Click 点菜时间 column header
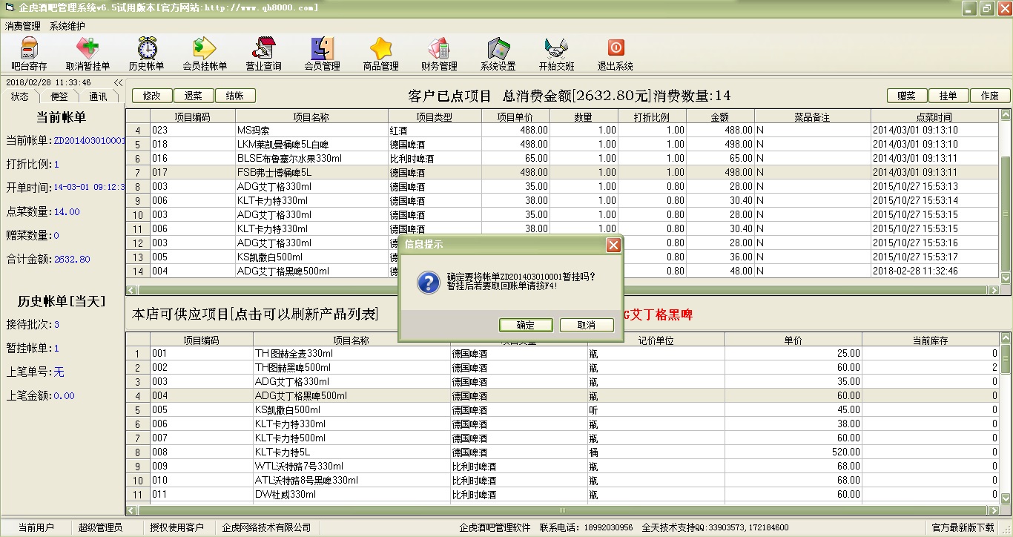This screenshot has width=1013, height=537. [x=934, y=116]
